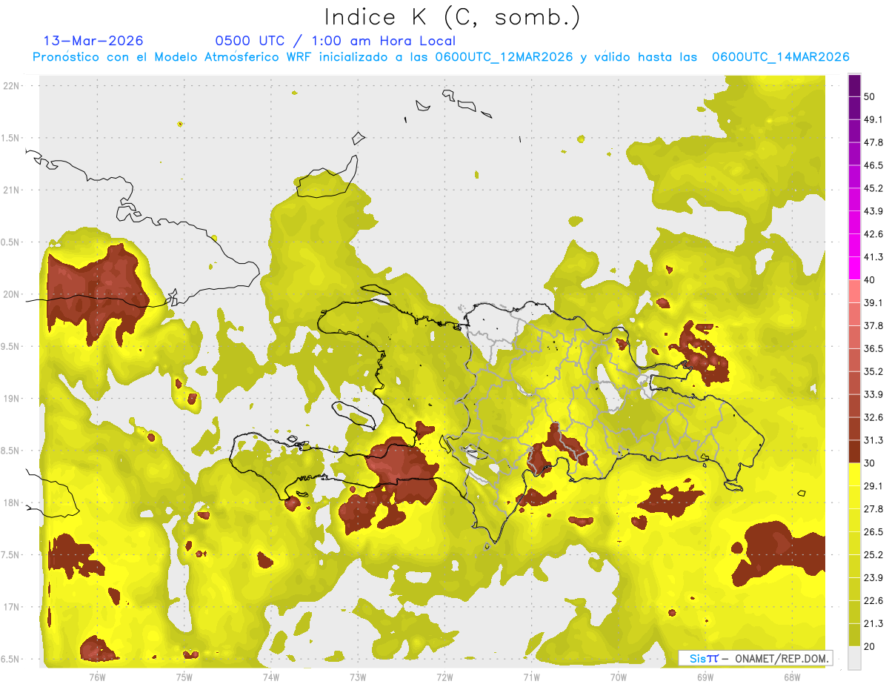Click the "74W" longitude axis label
Screen dimensions: 889x687
click(x=270, y=677)
